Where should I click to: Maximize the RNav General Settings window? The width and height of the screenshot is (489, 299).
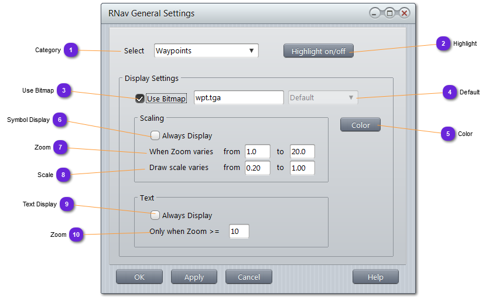(389, 13)
